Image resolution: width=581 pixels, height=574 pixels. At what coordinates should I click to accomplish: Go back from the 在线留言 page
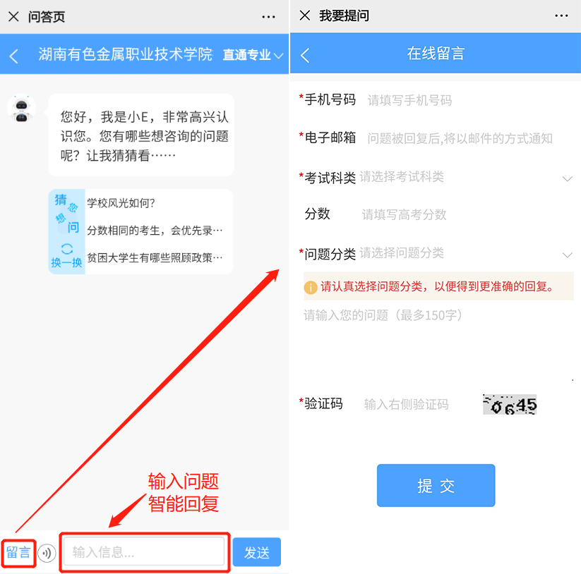point(305,56)
